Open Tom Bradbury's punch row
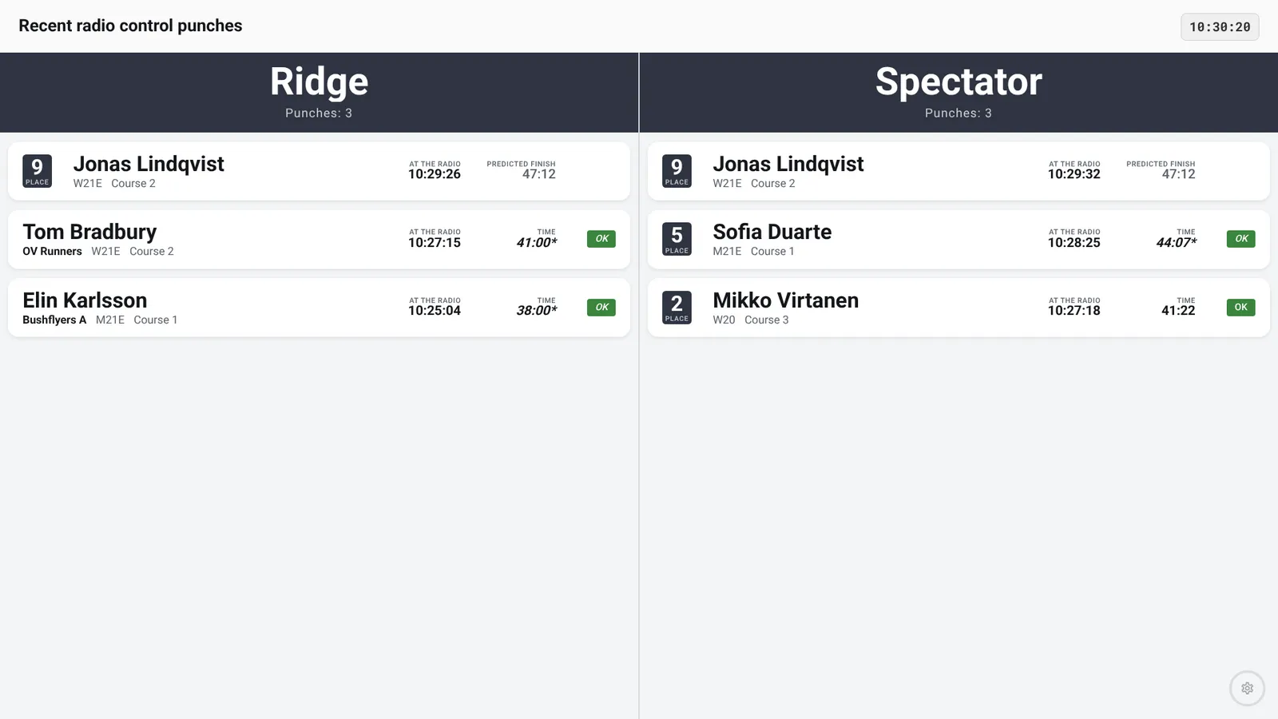 pos(319,240)
